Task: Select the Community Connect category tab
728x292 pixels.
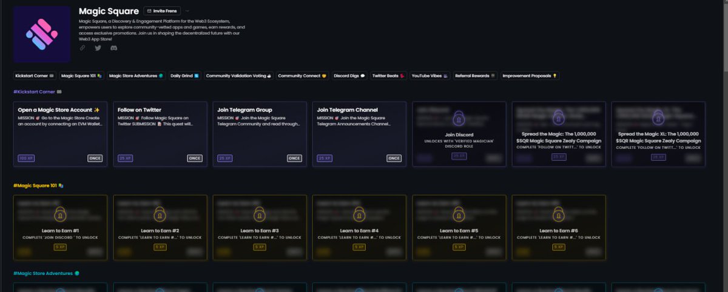Action: point(302,76)
